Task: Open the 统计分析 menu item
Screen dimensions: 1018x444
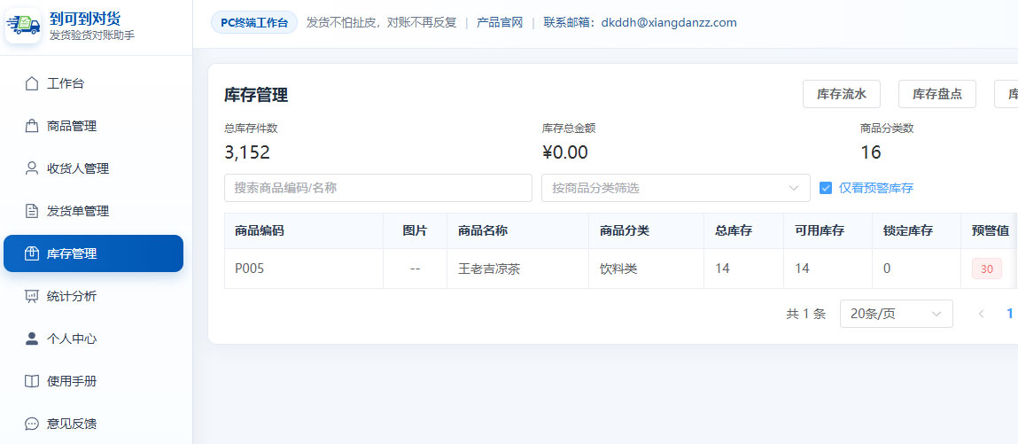Action: coord(94,296)
